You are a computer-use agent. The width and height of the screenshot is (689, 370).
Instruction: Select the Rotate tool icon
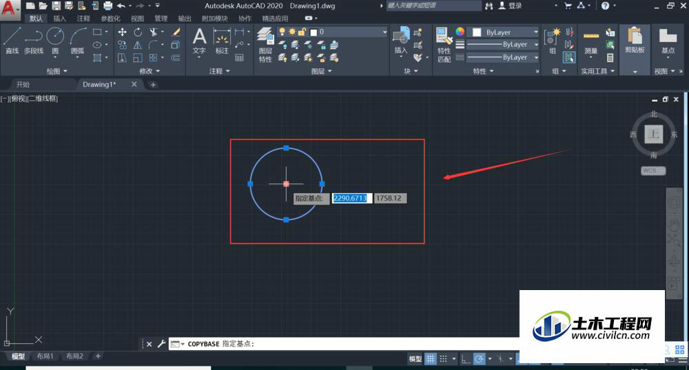138,32
